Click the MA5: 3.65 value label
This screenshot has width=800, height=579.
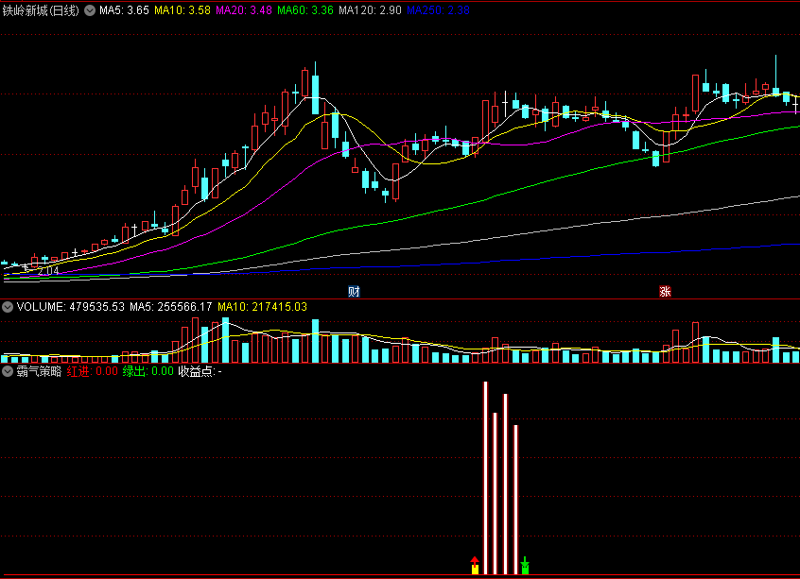(x=124, y=10)
